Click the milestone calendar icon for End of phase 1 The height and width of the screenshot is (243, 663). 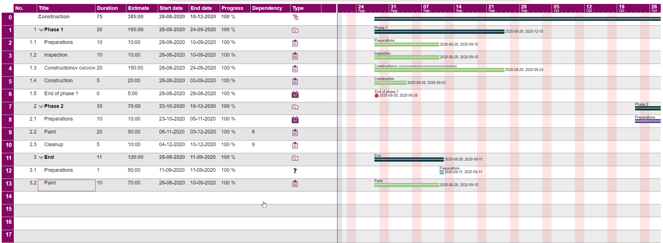(x=295, y=94)
